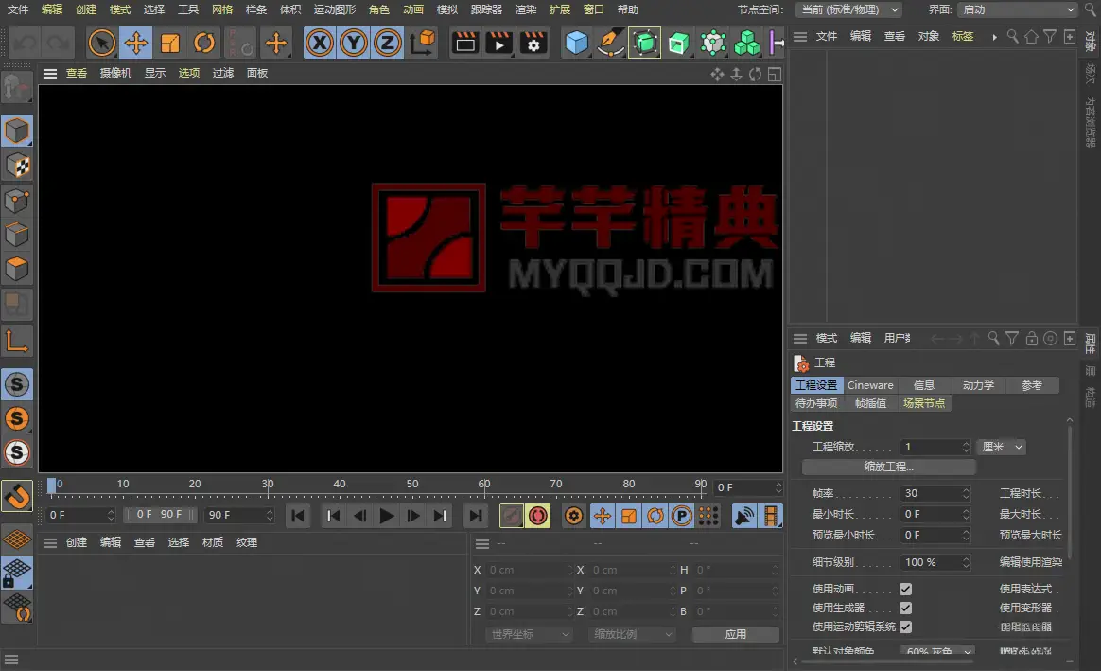Click the record active objects keyframe button
This screenshot has height=671, width=1101.
(511, 516)
